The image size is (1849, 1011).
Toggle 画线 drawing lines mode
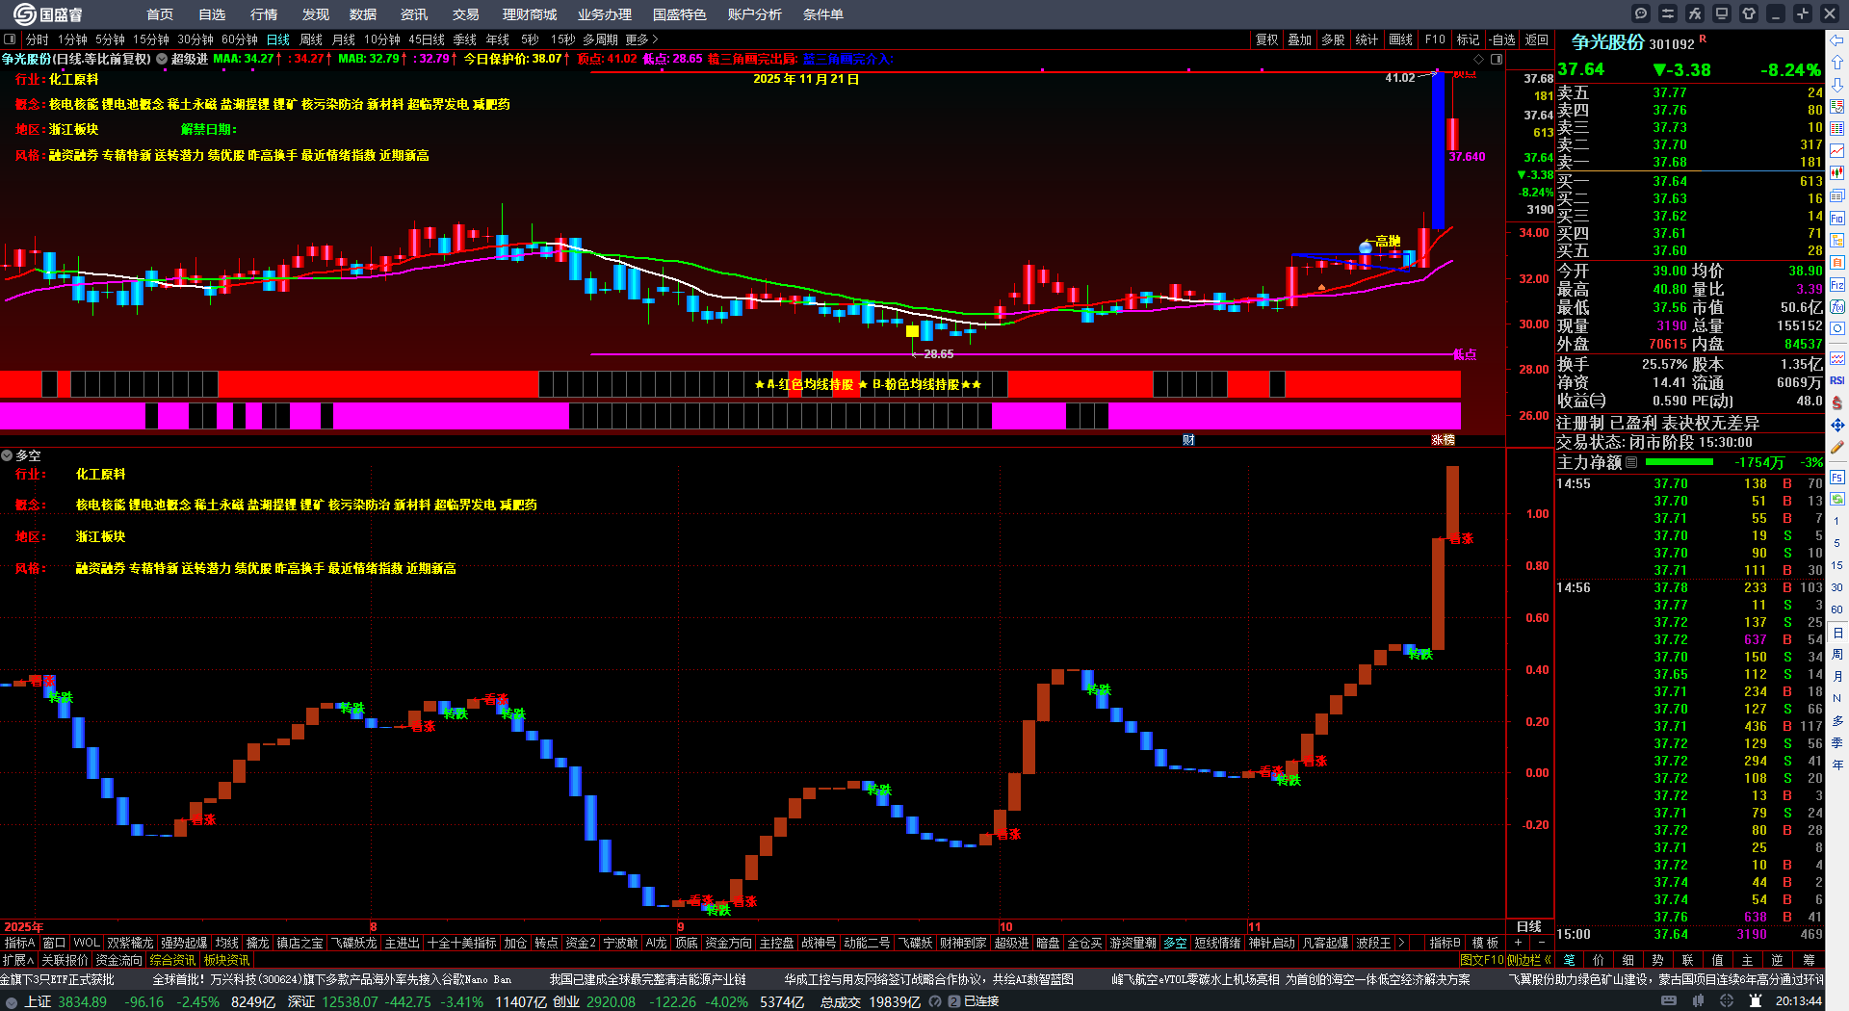pos(1400,39)
